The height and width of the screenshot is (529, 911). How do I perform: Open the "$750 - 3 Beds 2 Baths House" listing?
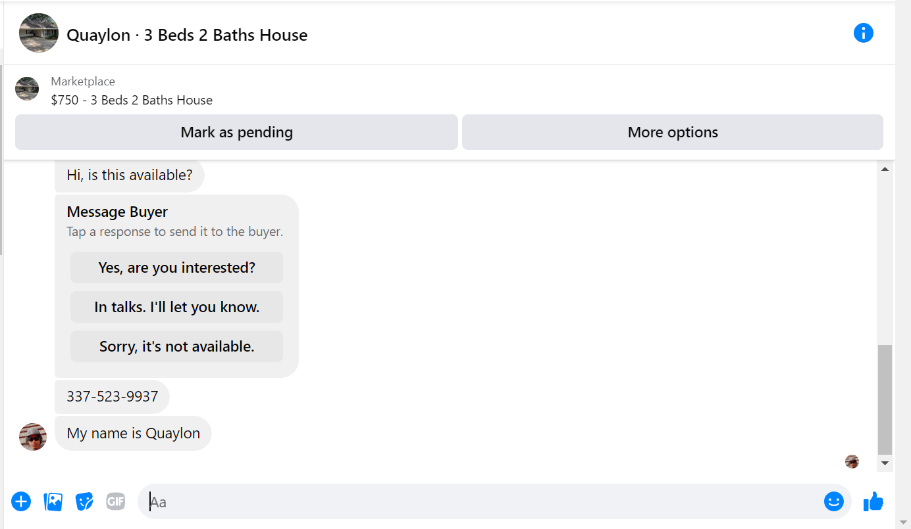pyautogui.click(x=132, y=100)
